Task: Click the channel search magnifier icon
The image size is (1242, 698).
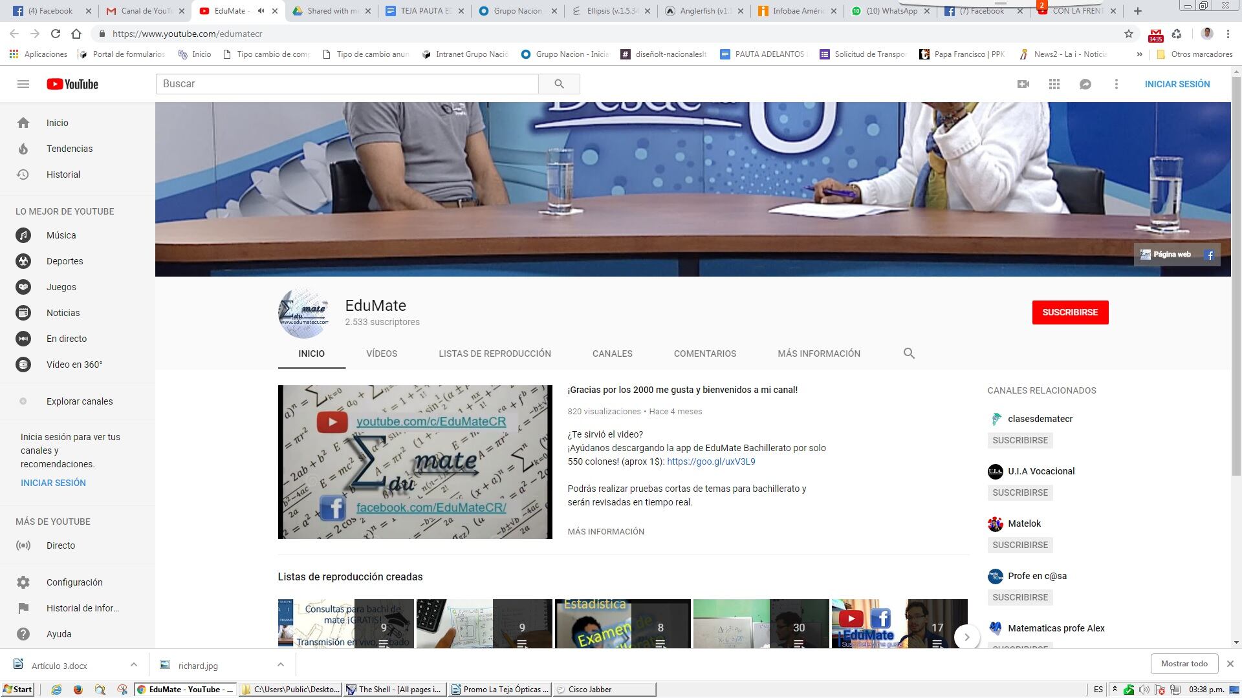Action: 908,354
